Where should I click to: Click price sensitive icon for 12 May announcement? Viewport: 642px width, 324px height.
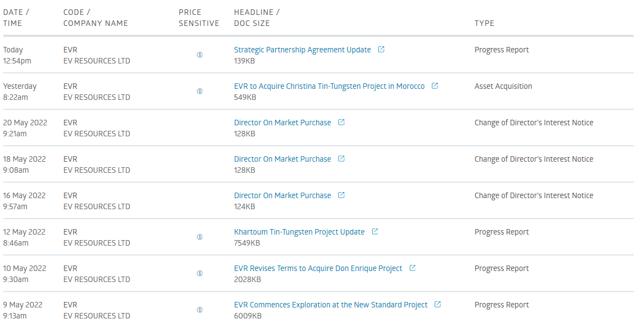[x=200, y=237]
